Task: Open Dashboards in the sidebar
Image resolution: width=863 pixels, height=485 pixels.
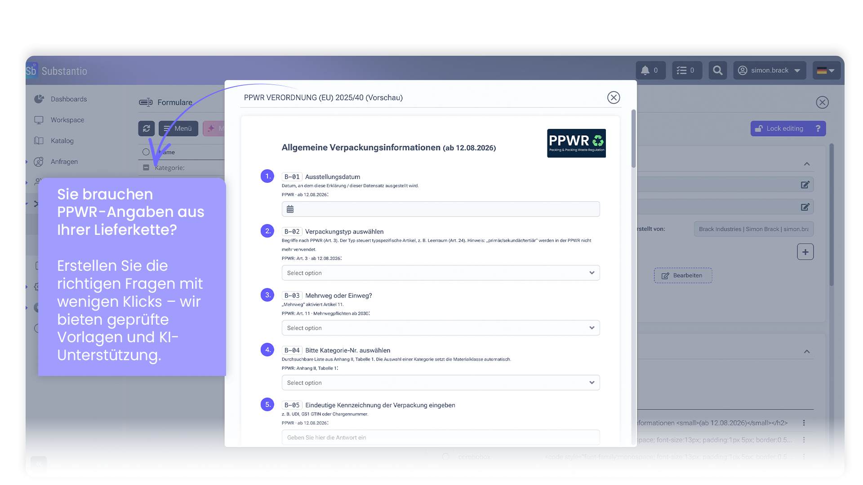Action: point(69,99)
